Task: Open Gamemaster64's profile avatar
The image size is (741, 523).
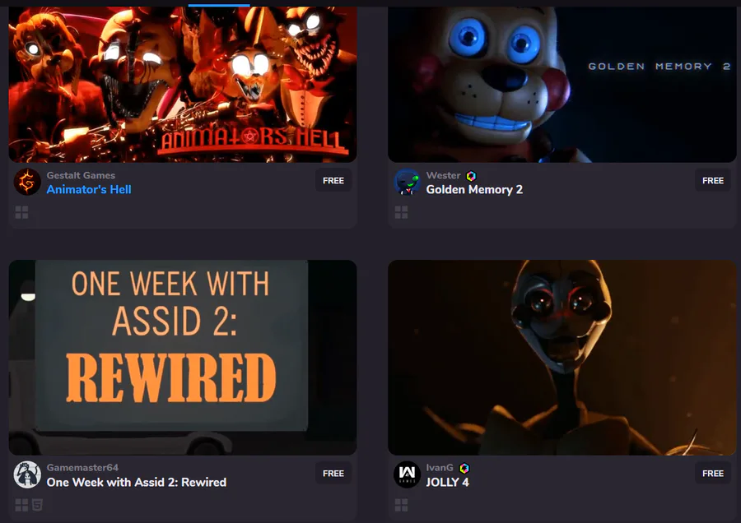Action: [27, 474]
